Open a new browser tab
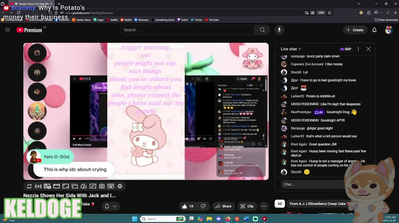The image size is (399, 223). click(x=59, y=4)
